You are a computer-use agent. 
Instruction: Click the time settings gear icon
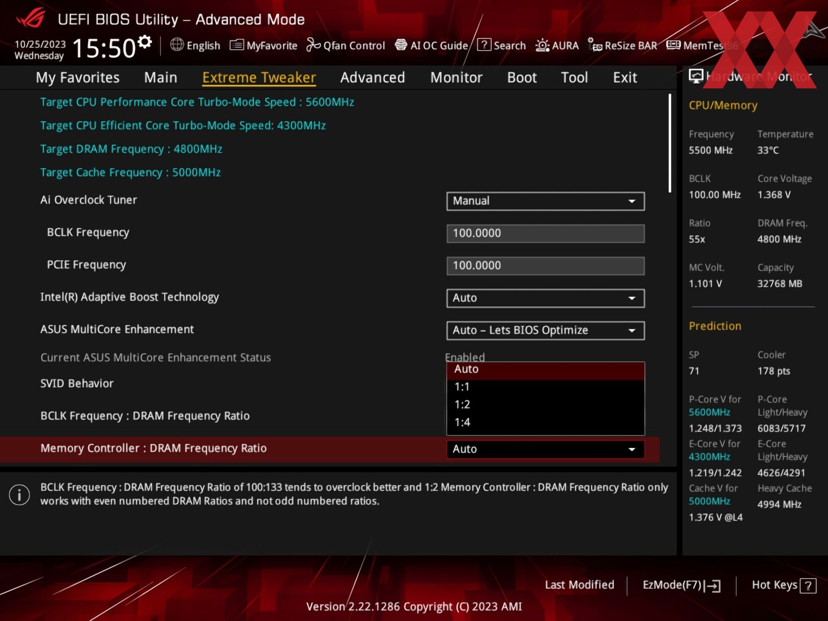pos(144,42)
